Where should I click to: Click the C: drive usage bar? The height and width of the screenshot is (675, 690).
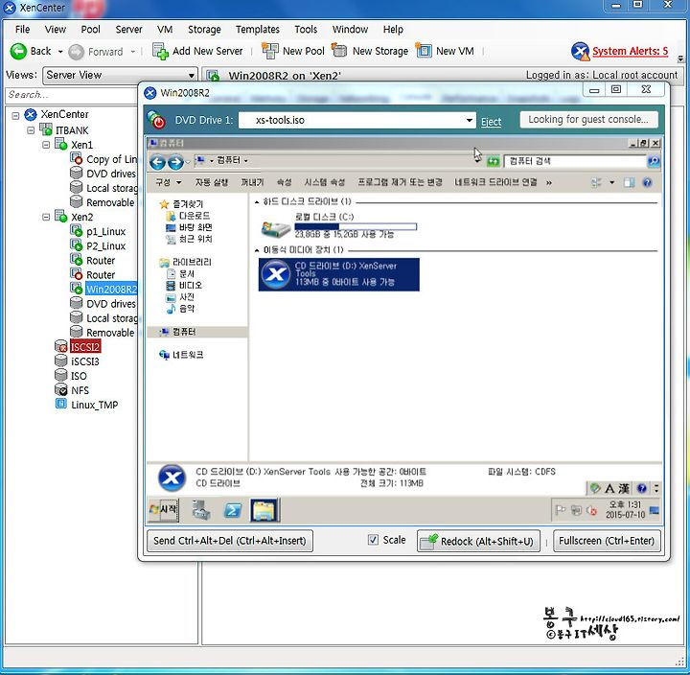click(356, 227)
